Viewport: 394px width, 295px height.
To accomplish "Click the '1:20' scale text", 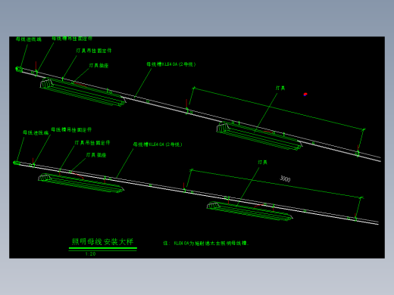I will pos(90,254).
